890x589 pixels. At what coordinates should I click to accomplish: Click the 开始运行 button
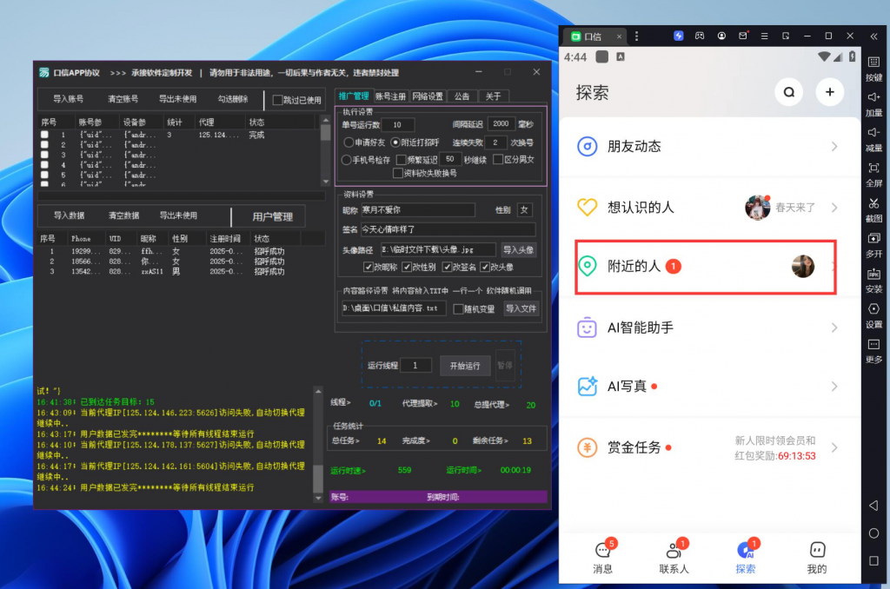pos(465,366)
